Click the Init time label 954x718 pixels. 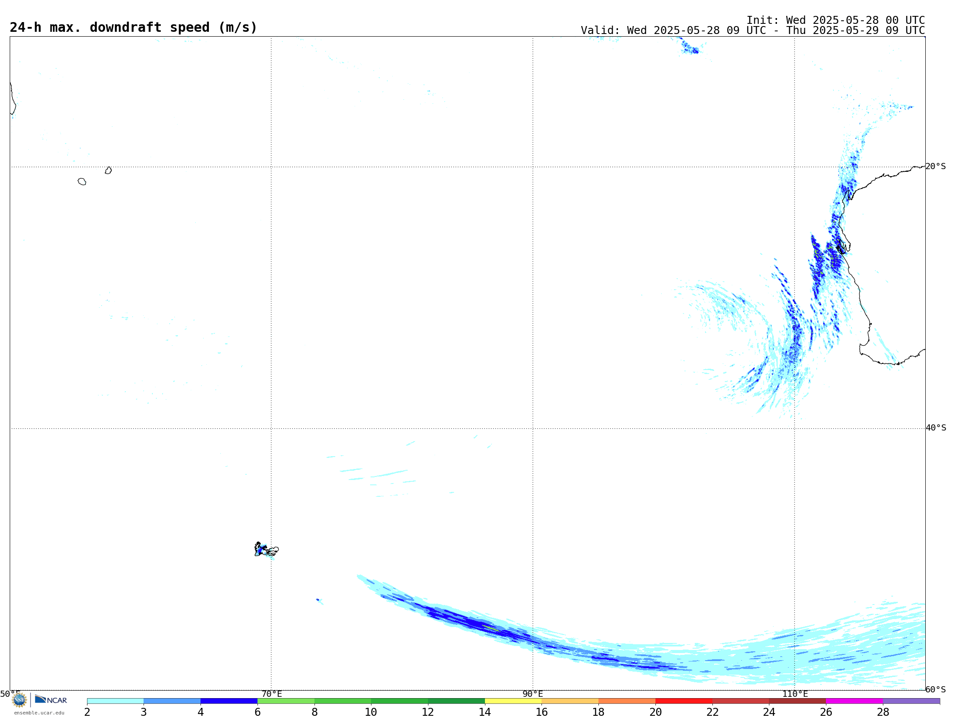(836, 20)
